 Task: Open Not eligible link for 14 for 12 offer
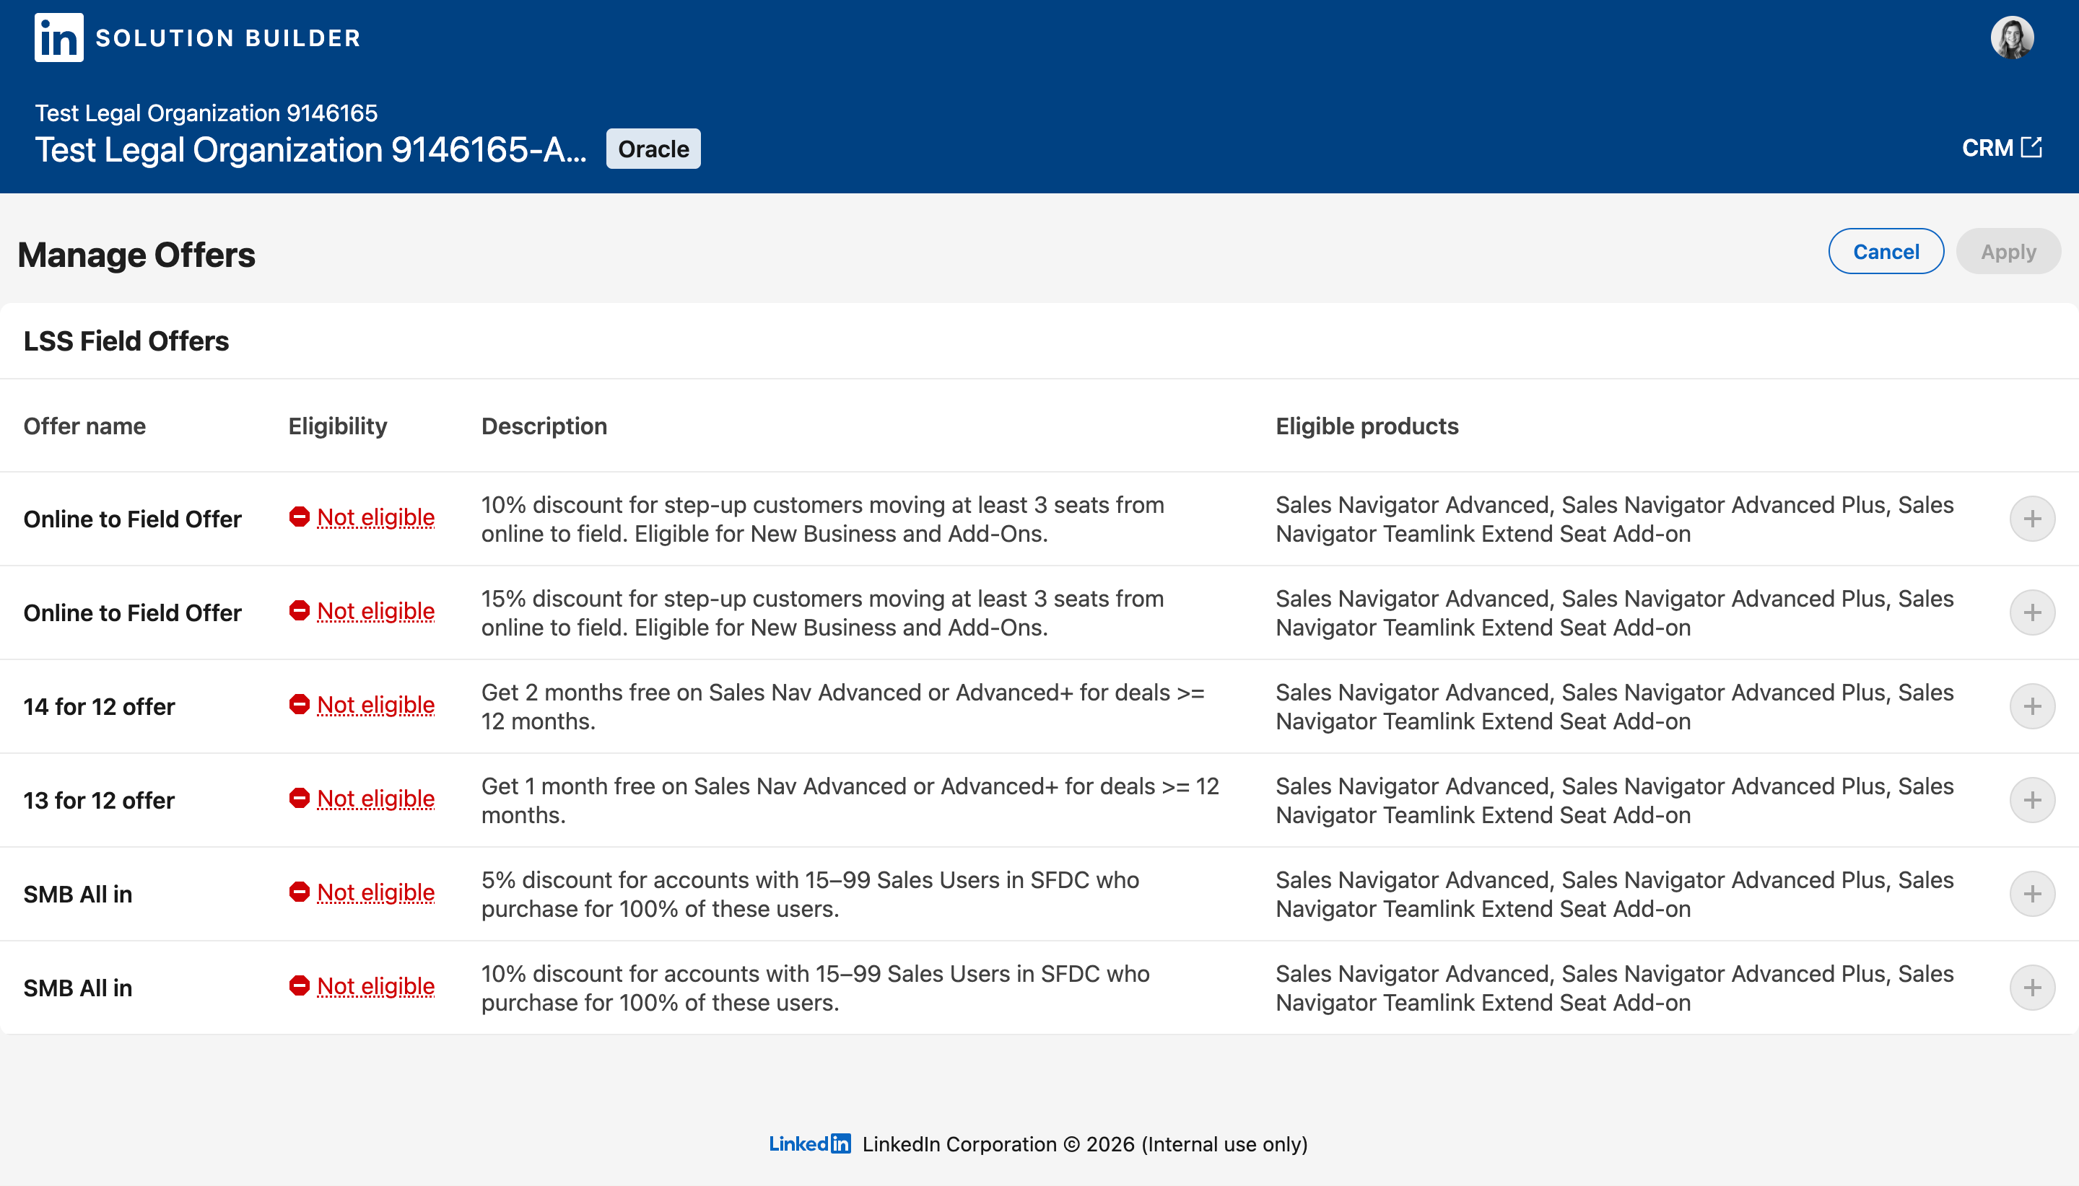[375, 705]
